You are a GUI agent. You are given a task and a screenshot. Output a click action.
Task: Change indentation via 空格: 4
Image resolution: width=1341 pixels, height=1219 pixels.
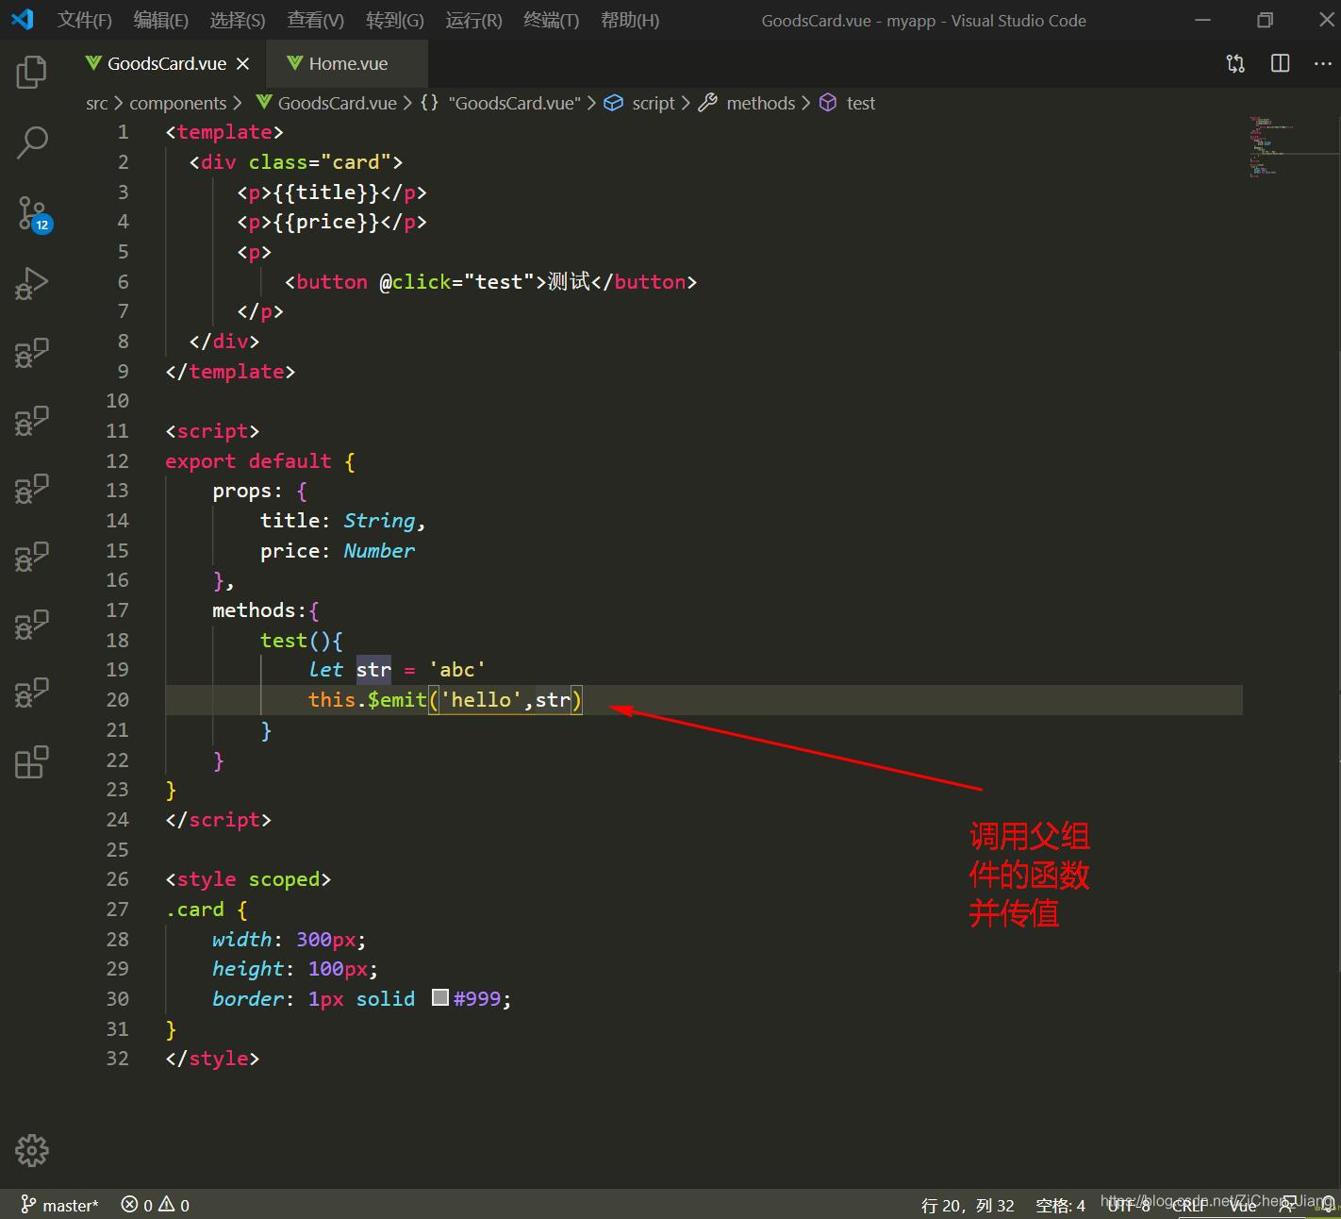[1060, 1205]
